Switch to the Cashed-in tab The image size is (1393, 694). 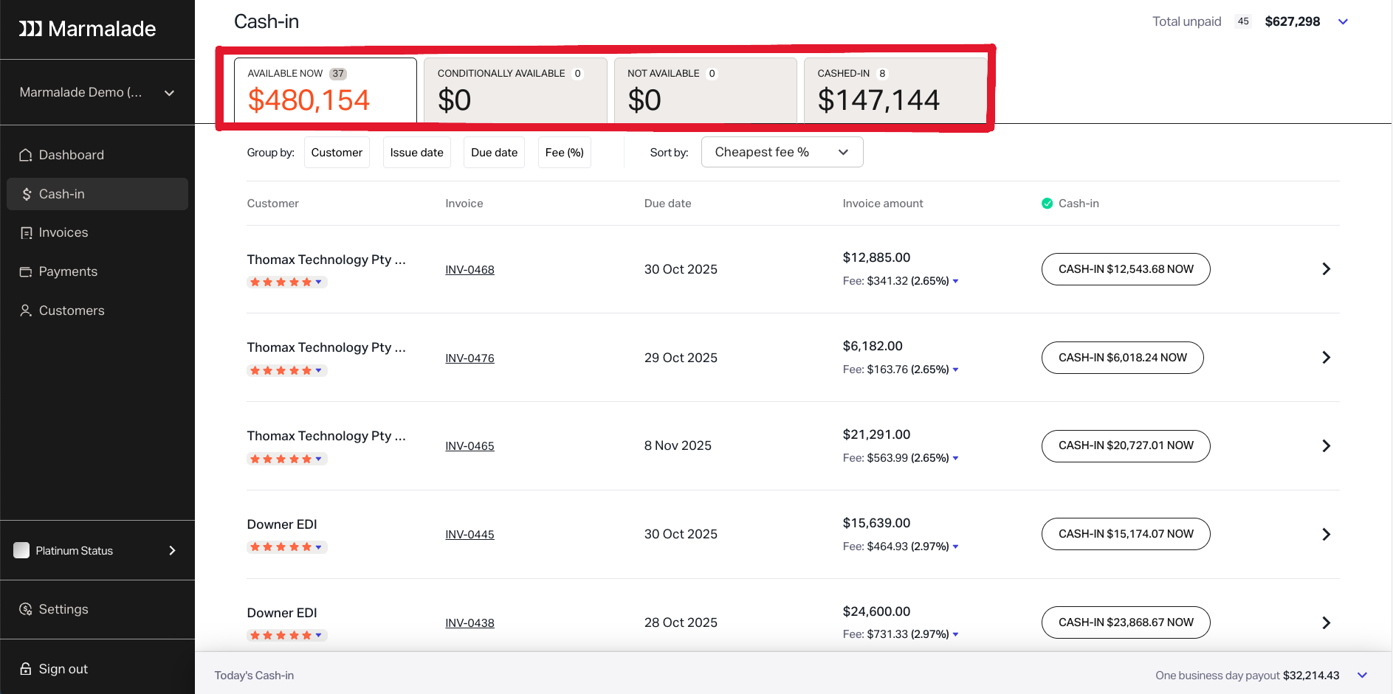(895, 90)
